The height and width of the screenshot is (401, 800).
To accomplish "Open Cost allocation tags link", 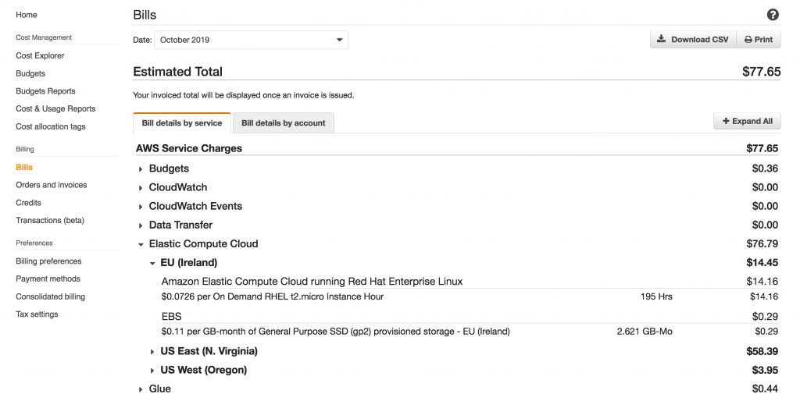I will point(51,126).
